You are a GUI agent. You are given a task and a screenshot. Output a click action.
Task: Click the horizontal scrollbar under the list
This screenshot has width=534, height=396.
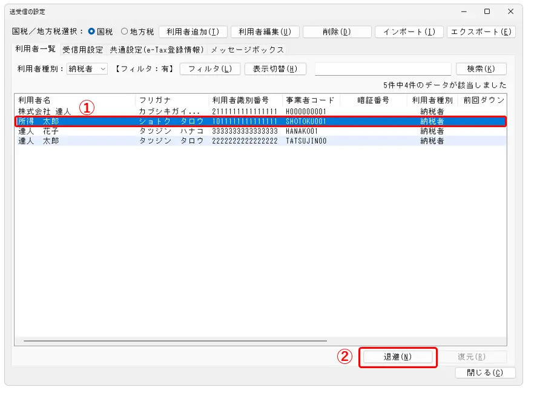click(176, 341)
